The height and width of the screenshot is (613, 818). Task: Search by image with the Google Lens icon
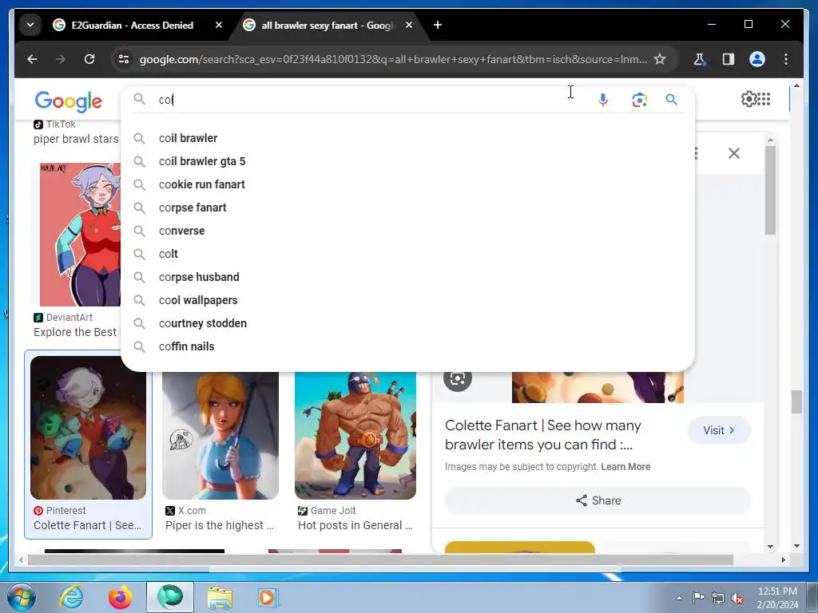point(640,100)
